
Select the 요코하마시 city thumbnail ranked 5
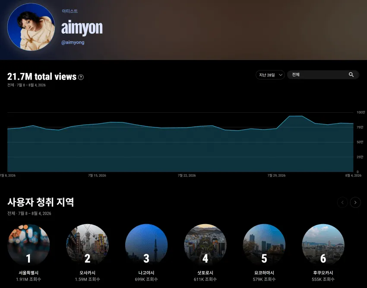tap(264, 245)
